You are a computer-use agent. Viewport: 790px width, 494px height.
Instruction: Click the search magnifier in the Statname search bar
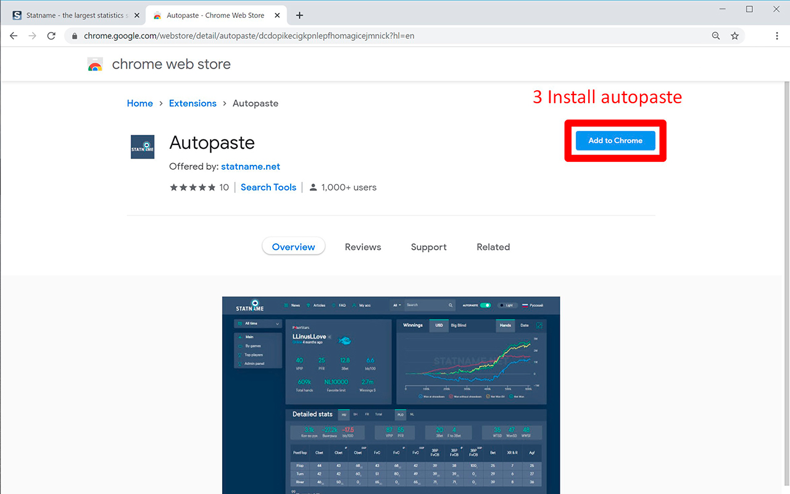[451, 305]
